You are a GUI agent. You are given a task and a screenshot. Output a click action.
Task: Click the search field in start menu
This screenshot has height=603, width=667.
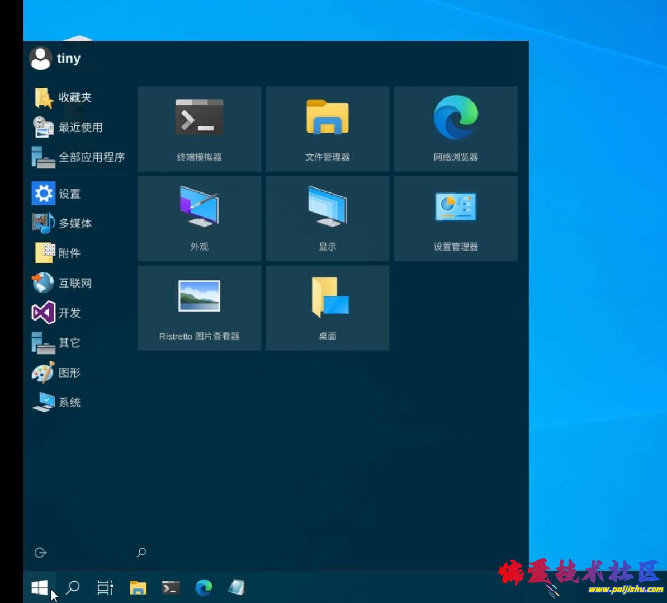pyautogui.click(x=141, y=553)
